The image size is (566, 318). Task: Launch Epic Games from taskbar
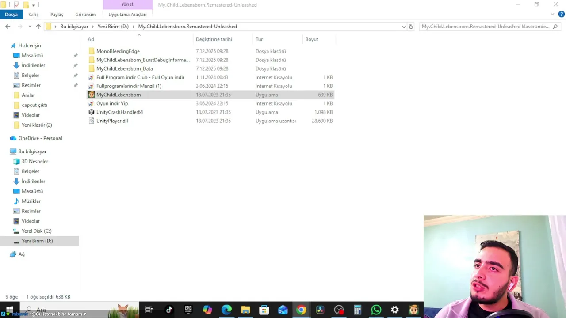click(188, 310)
